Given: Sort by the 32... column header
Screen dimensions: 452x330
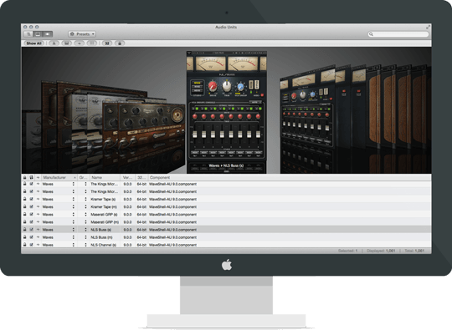Looking at the screenshot, I should (141, 177).
